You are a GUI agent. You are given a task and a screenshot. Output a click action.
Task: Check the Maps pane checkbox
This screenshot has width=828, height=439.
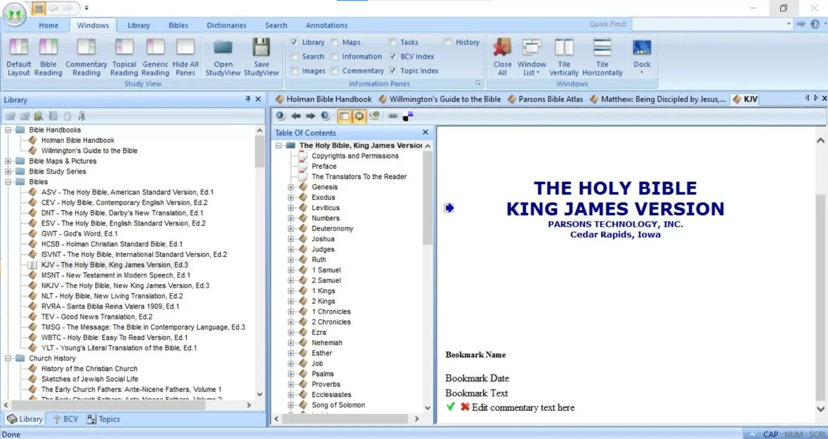coord(335,42)
